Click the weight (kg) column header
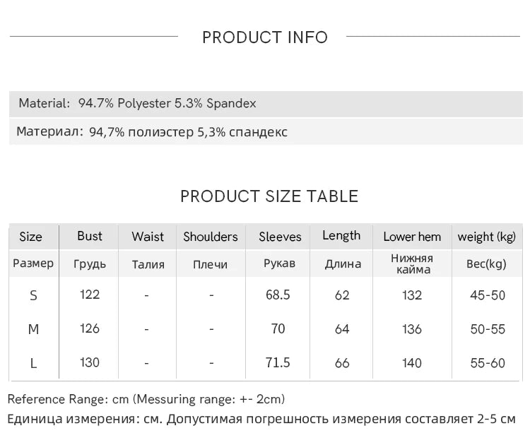 tap(487, 237)
